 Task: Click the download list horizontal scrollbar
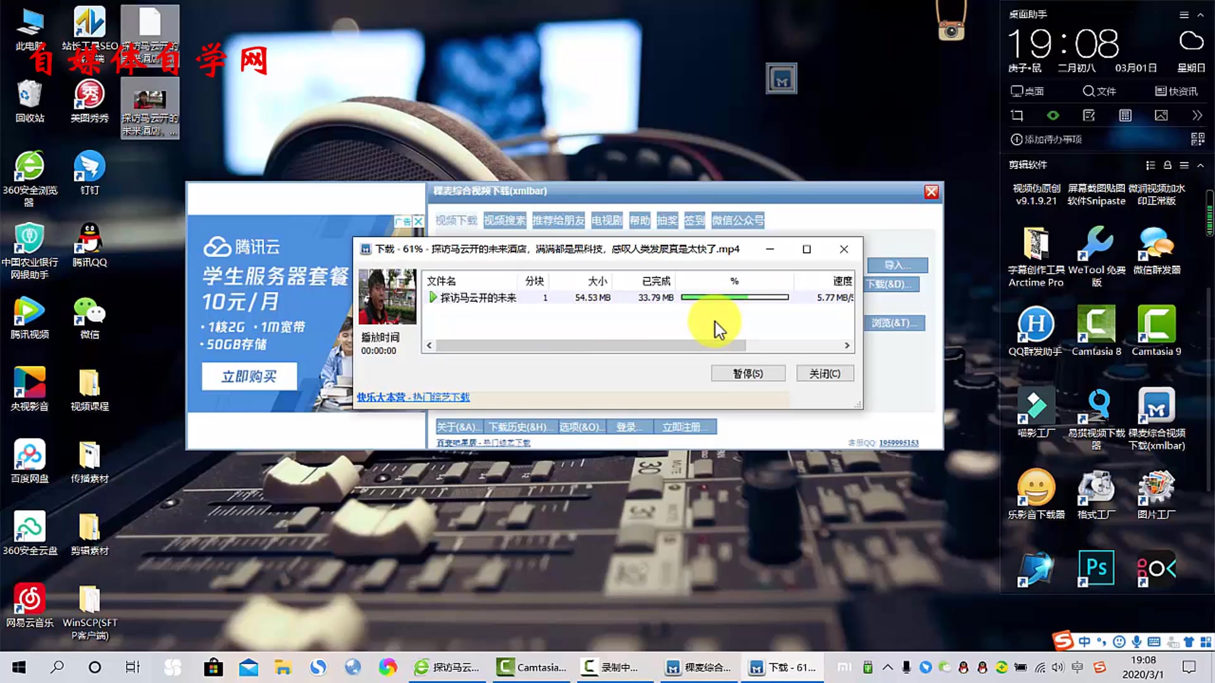590,345
